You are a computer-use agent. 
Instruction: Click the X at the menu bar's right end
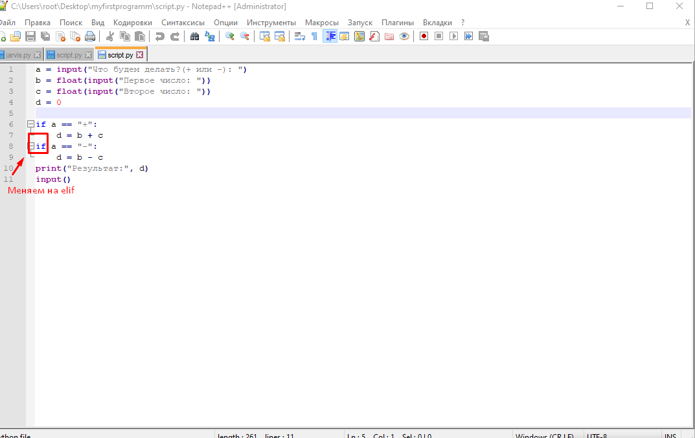coord(687,23)
